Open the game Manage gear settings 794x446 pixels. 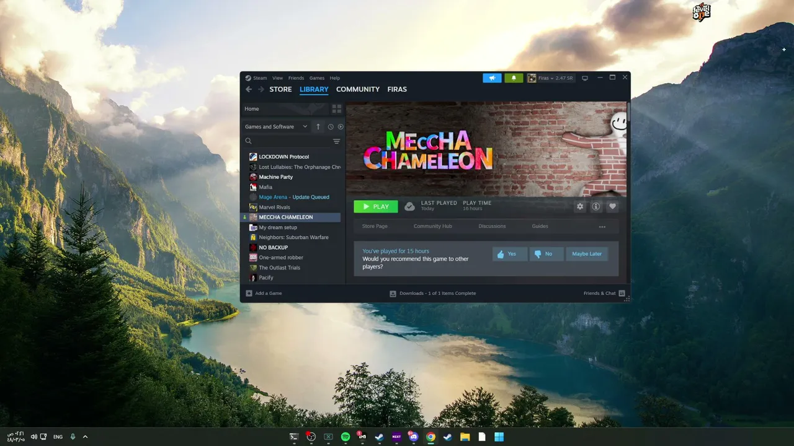580,206
